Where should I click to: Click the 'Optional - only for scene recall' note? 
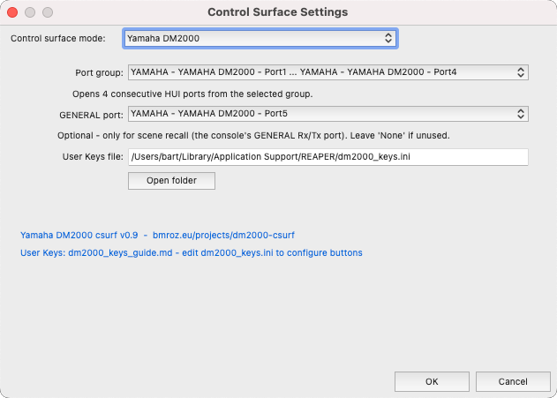[x=253, y=136]
